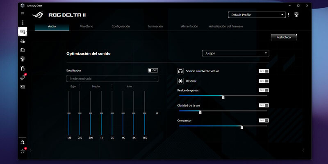This screenshot has height=164, width=328.
Task: Click the Medio band label
Action: [x=96, y=87]
